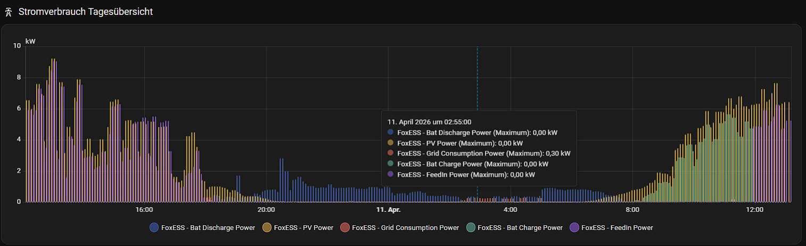Click the 12:00 label on the time axis
This screenshot has width=806, height=246.
(754, 210)
